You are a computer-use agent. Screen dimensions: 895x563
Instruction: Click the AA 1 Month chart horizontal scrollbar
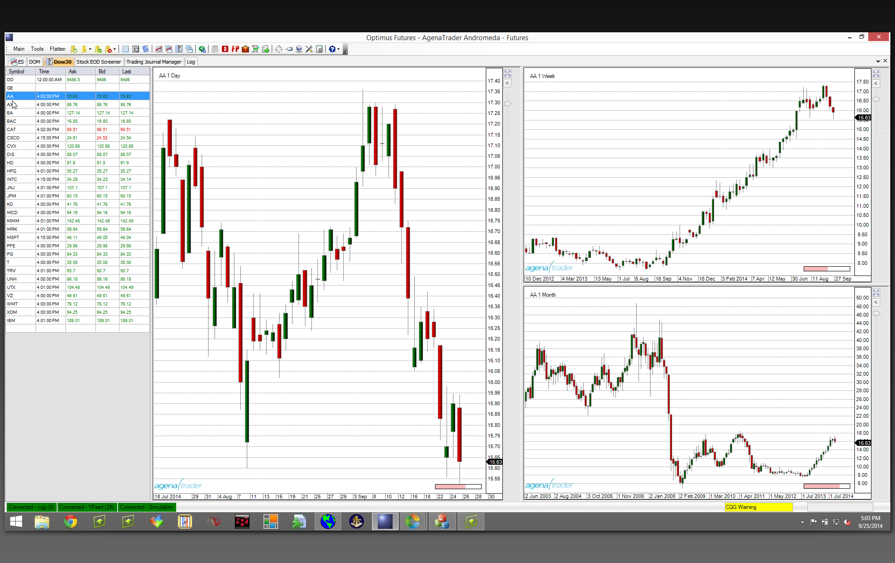pyautogui.click(x=827, y=486)
